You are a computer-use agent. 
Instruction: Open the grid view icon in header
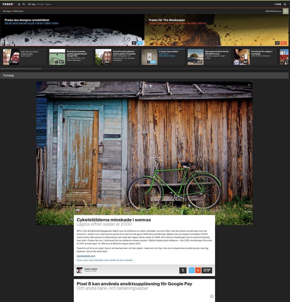tap(19, 4)
